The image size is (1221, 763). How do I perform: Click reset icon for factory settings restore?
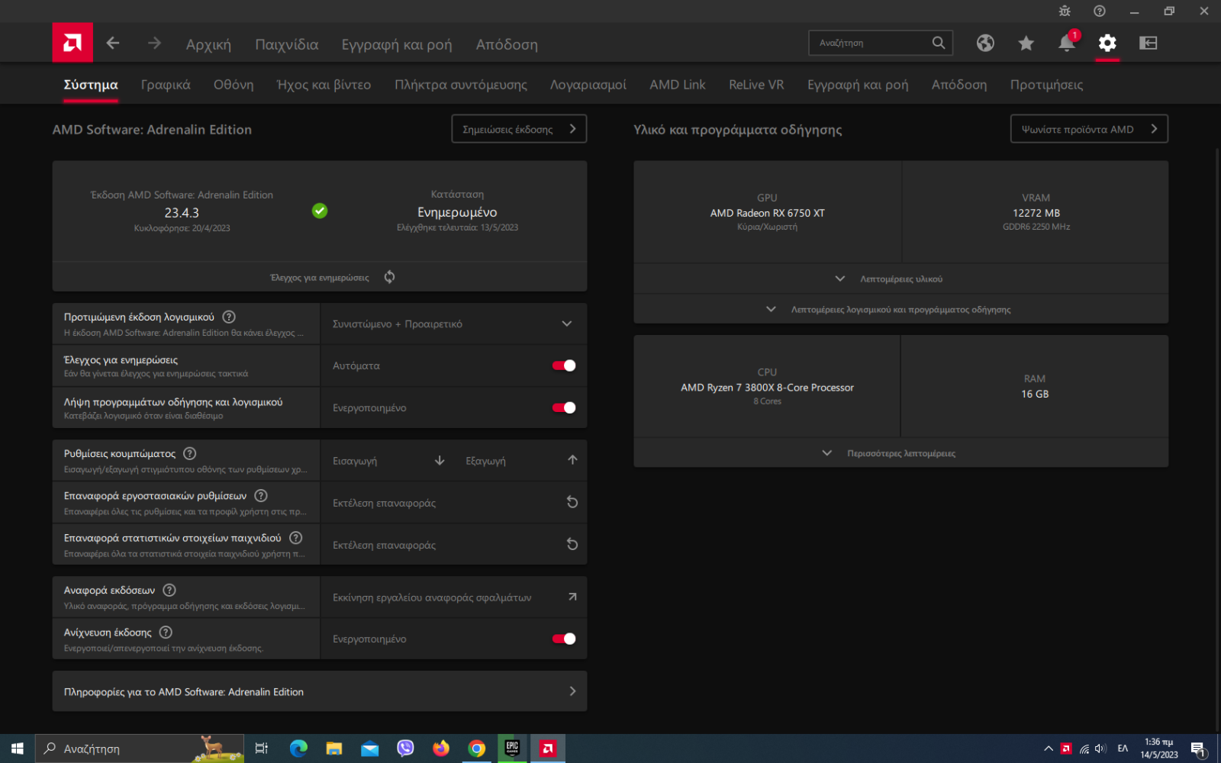[x=572, y=502]
